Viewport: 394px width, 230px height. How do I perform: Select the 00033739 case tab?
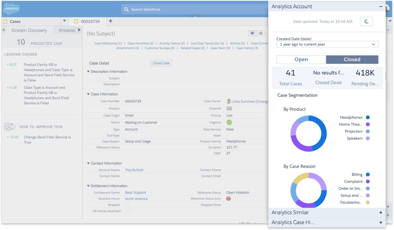pos(90,21)
